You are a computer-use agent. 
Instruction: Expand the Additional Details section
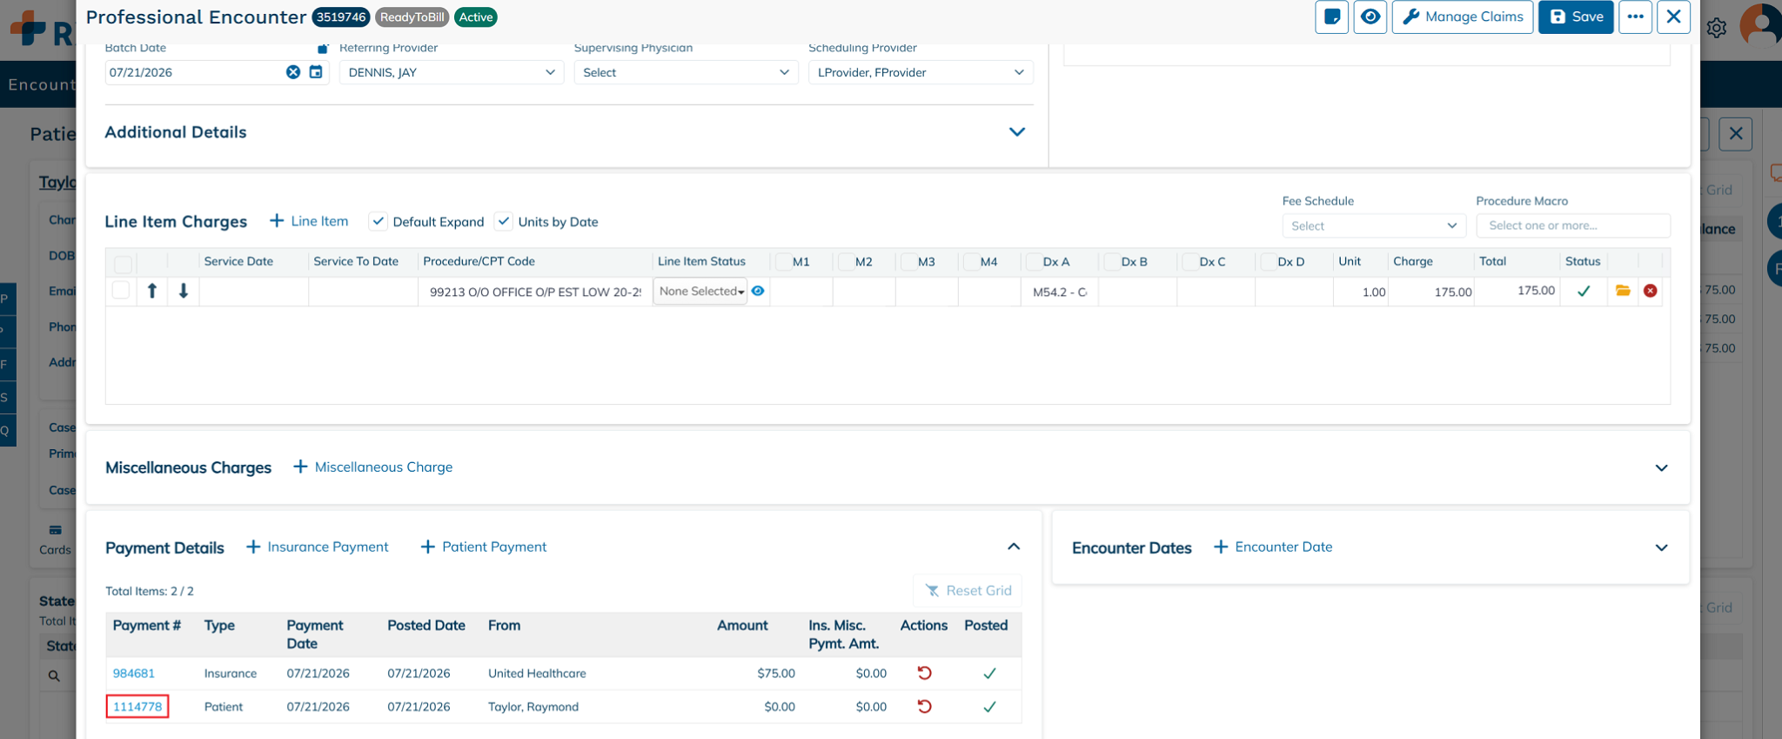tap(1016, 132)
